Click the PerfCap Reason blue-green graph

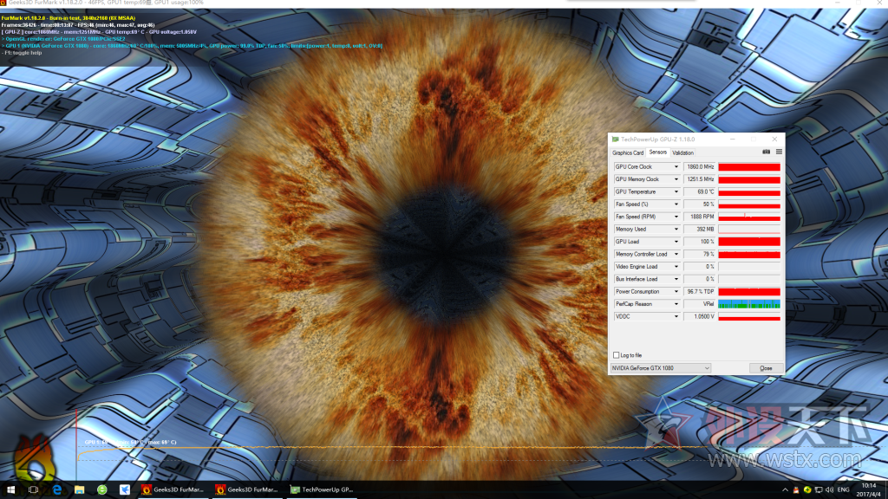click(x=749, y=304)
